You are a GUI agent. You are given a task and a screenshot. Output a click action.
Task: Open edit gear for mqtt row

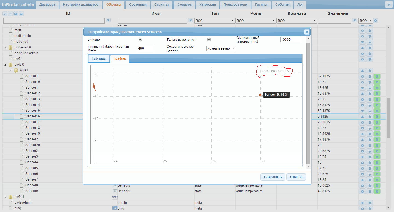[x=362, y=30]
